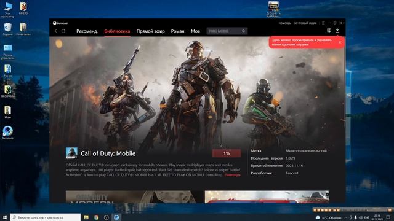Open Этот компьютер desktop icon
394x221 pixels.
click(x=7, y=10)
